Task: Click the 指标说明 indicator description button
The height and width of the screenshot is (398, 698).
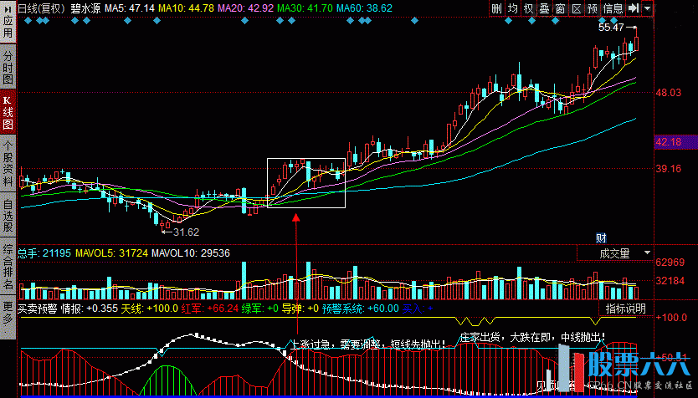Action: point(625,309)
